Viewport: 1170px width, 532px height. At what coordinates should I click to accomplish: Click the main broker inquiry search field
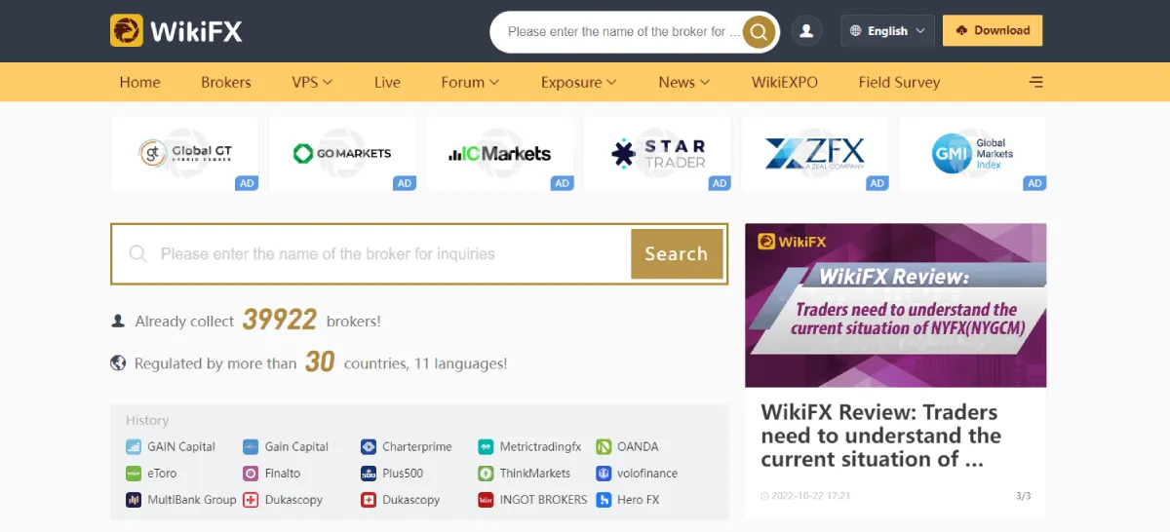pos(371,254)
